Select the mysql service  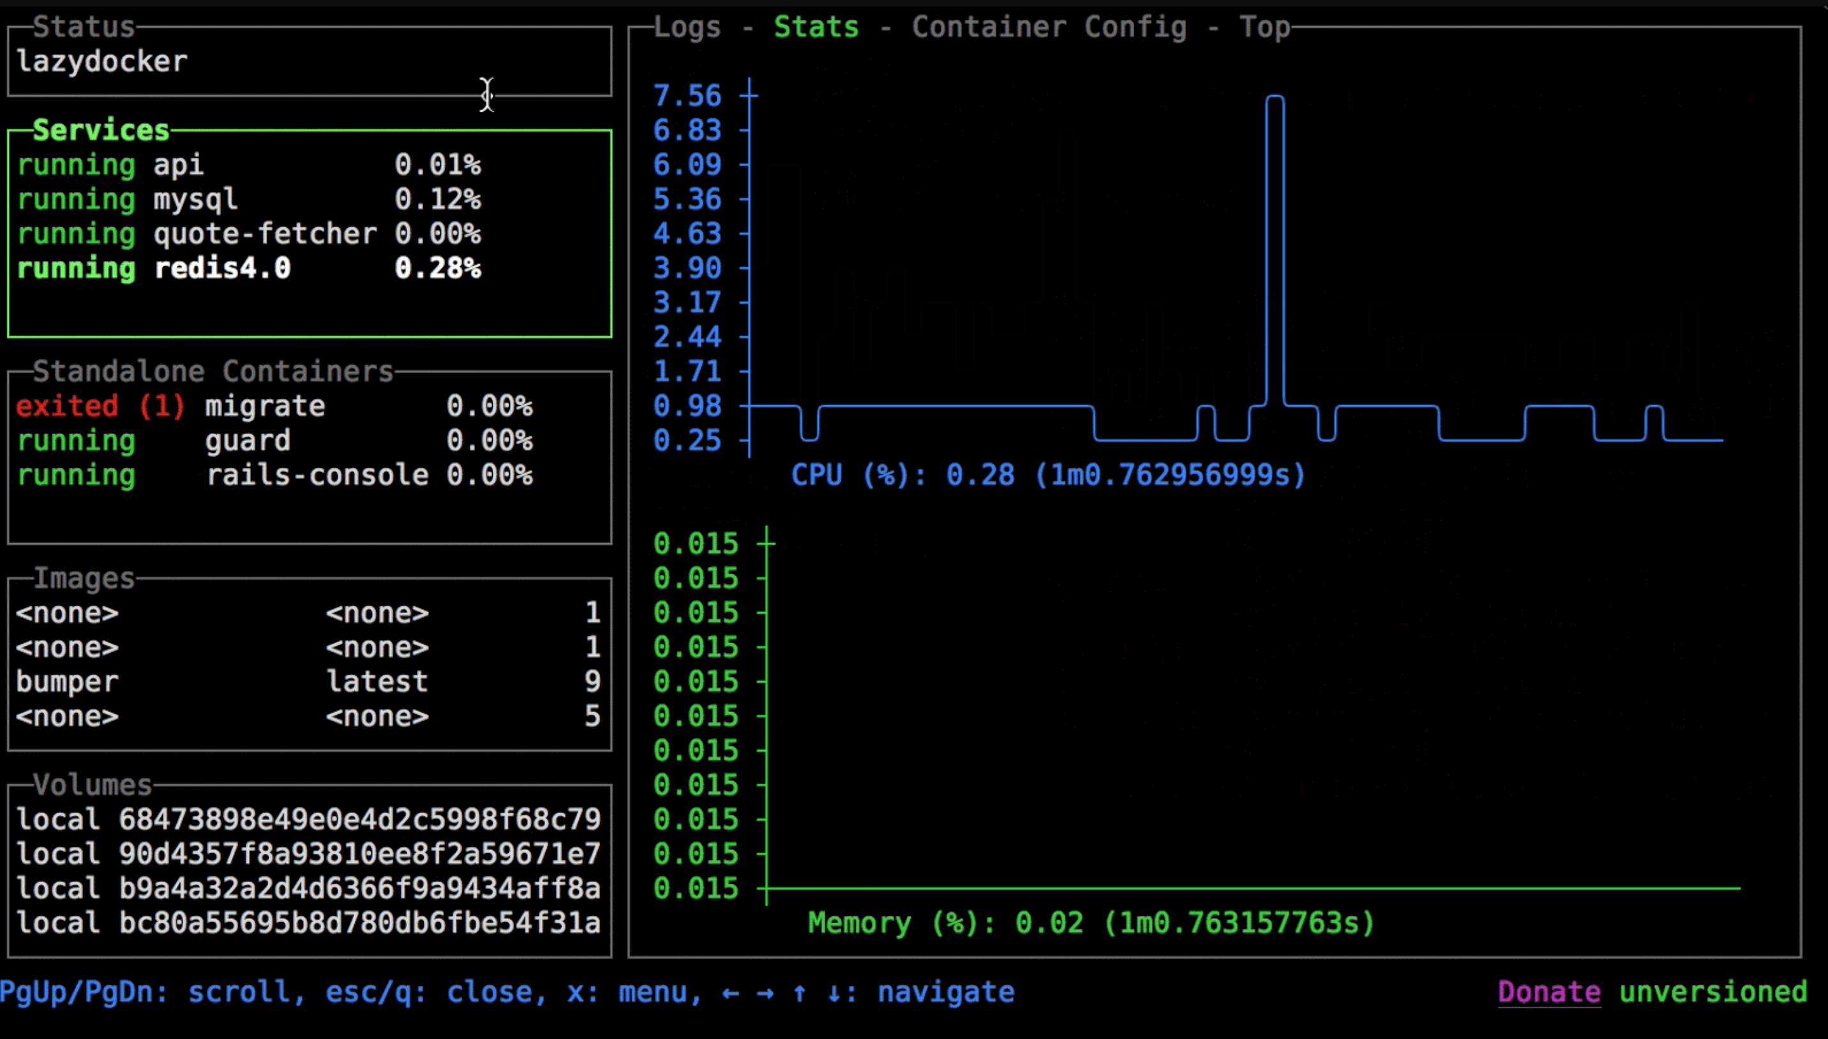[x=194, y=200]
